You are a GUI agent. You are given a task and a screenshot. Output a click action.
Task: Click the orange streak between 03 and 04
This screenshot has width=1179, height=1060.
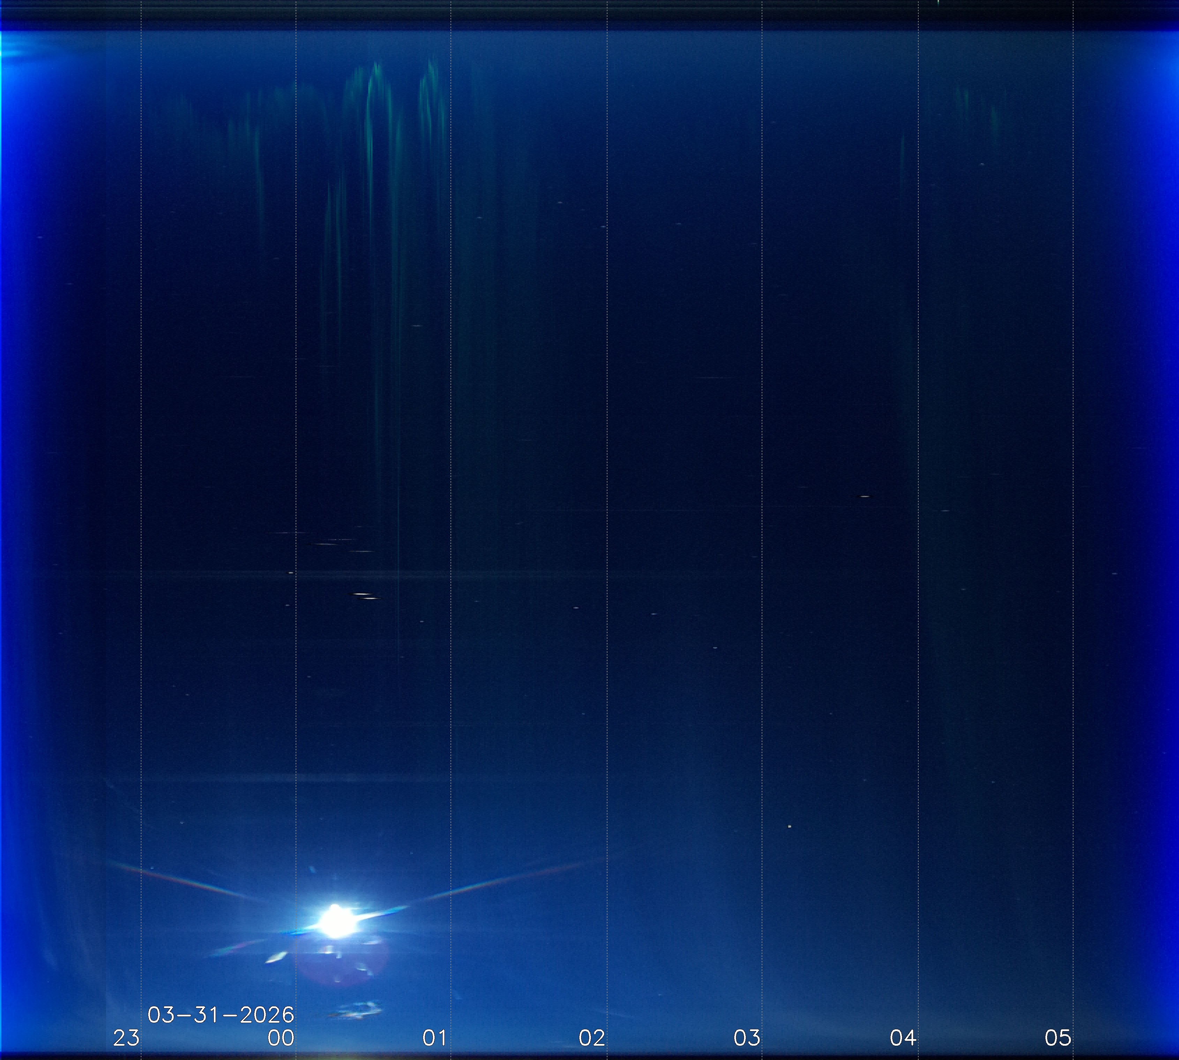pos(865,496)
